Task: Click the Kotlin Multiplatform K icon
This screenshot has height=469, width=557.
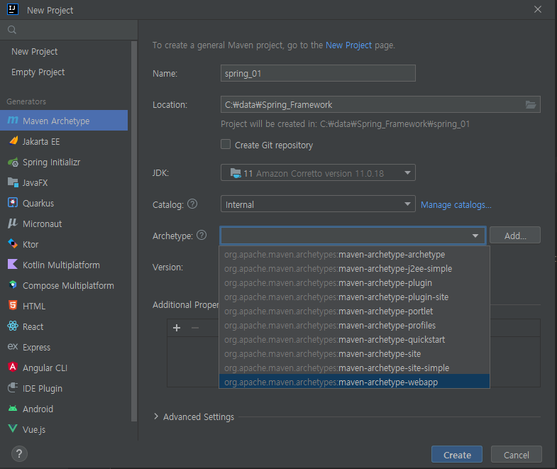Action: pyautogui.click(x=13, y=265)
